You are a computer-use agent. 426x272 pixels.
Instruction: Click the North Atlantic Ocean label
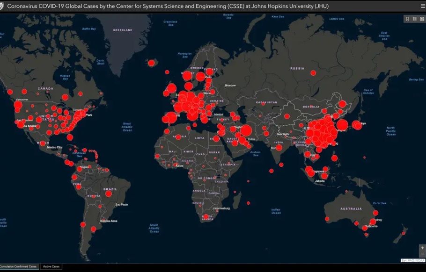tap(127, 127)
